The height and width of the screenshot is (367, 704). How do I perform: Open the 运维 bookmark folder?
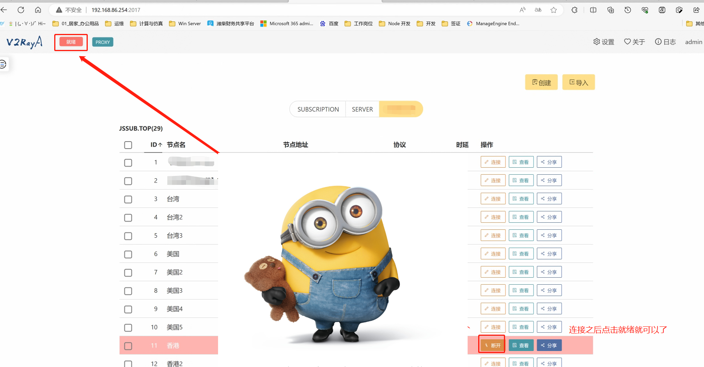115,23
